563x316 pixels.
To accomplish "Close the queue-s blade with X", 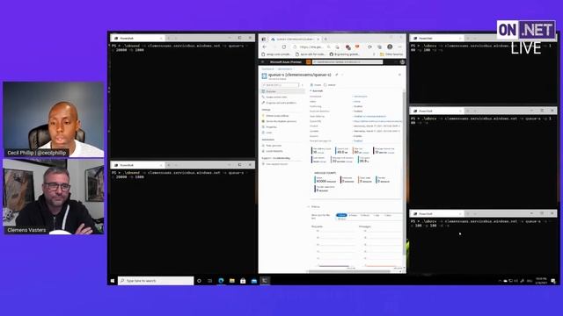I will coord(399,75).
